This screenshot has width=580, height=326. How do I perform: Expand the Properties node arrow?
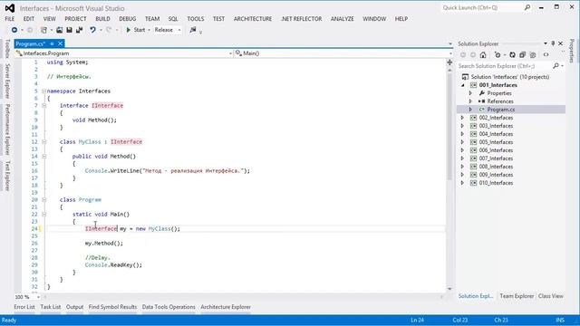point(470,93)
